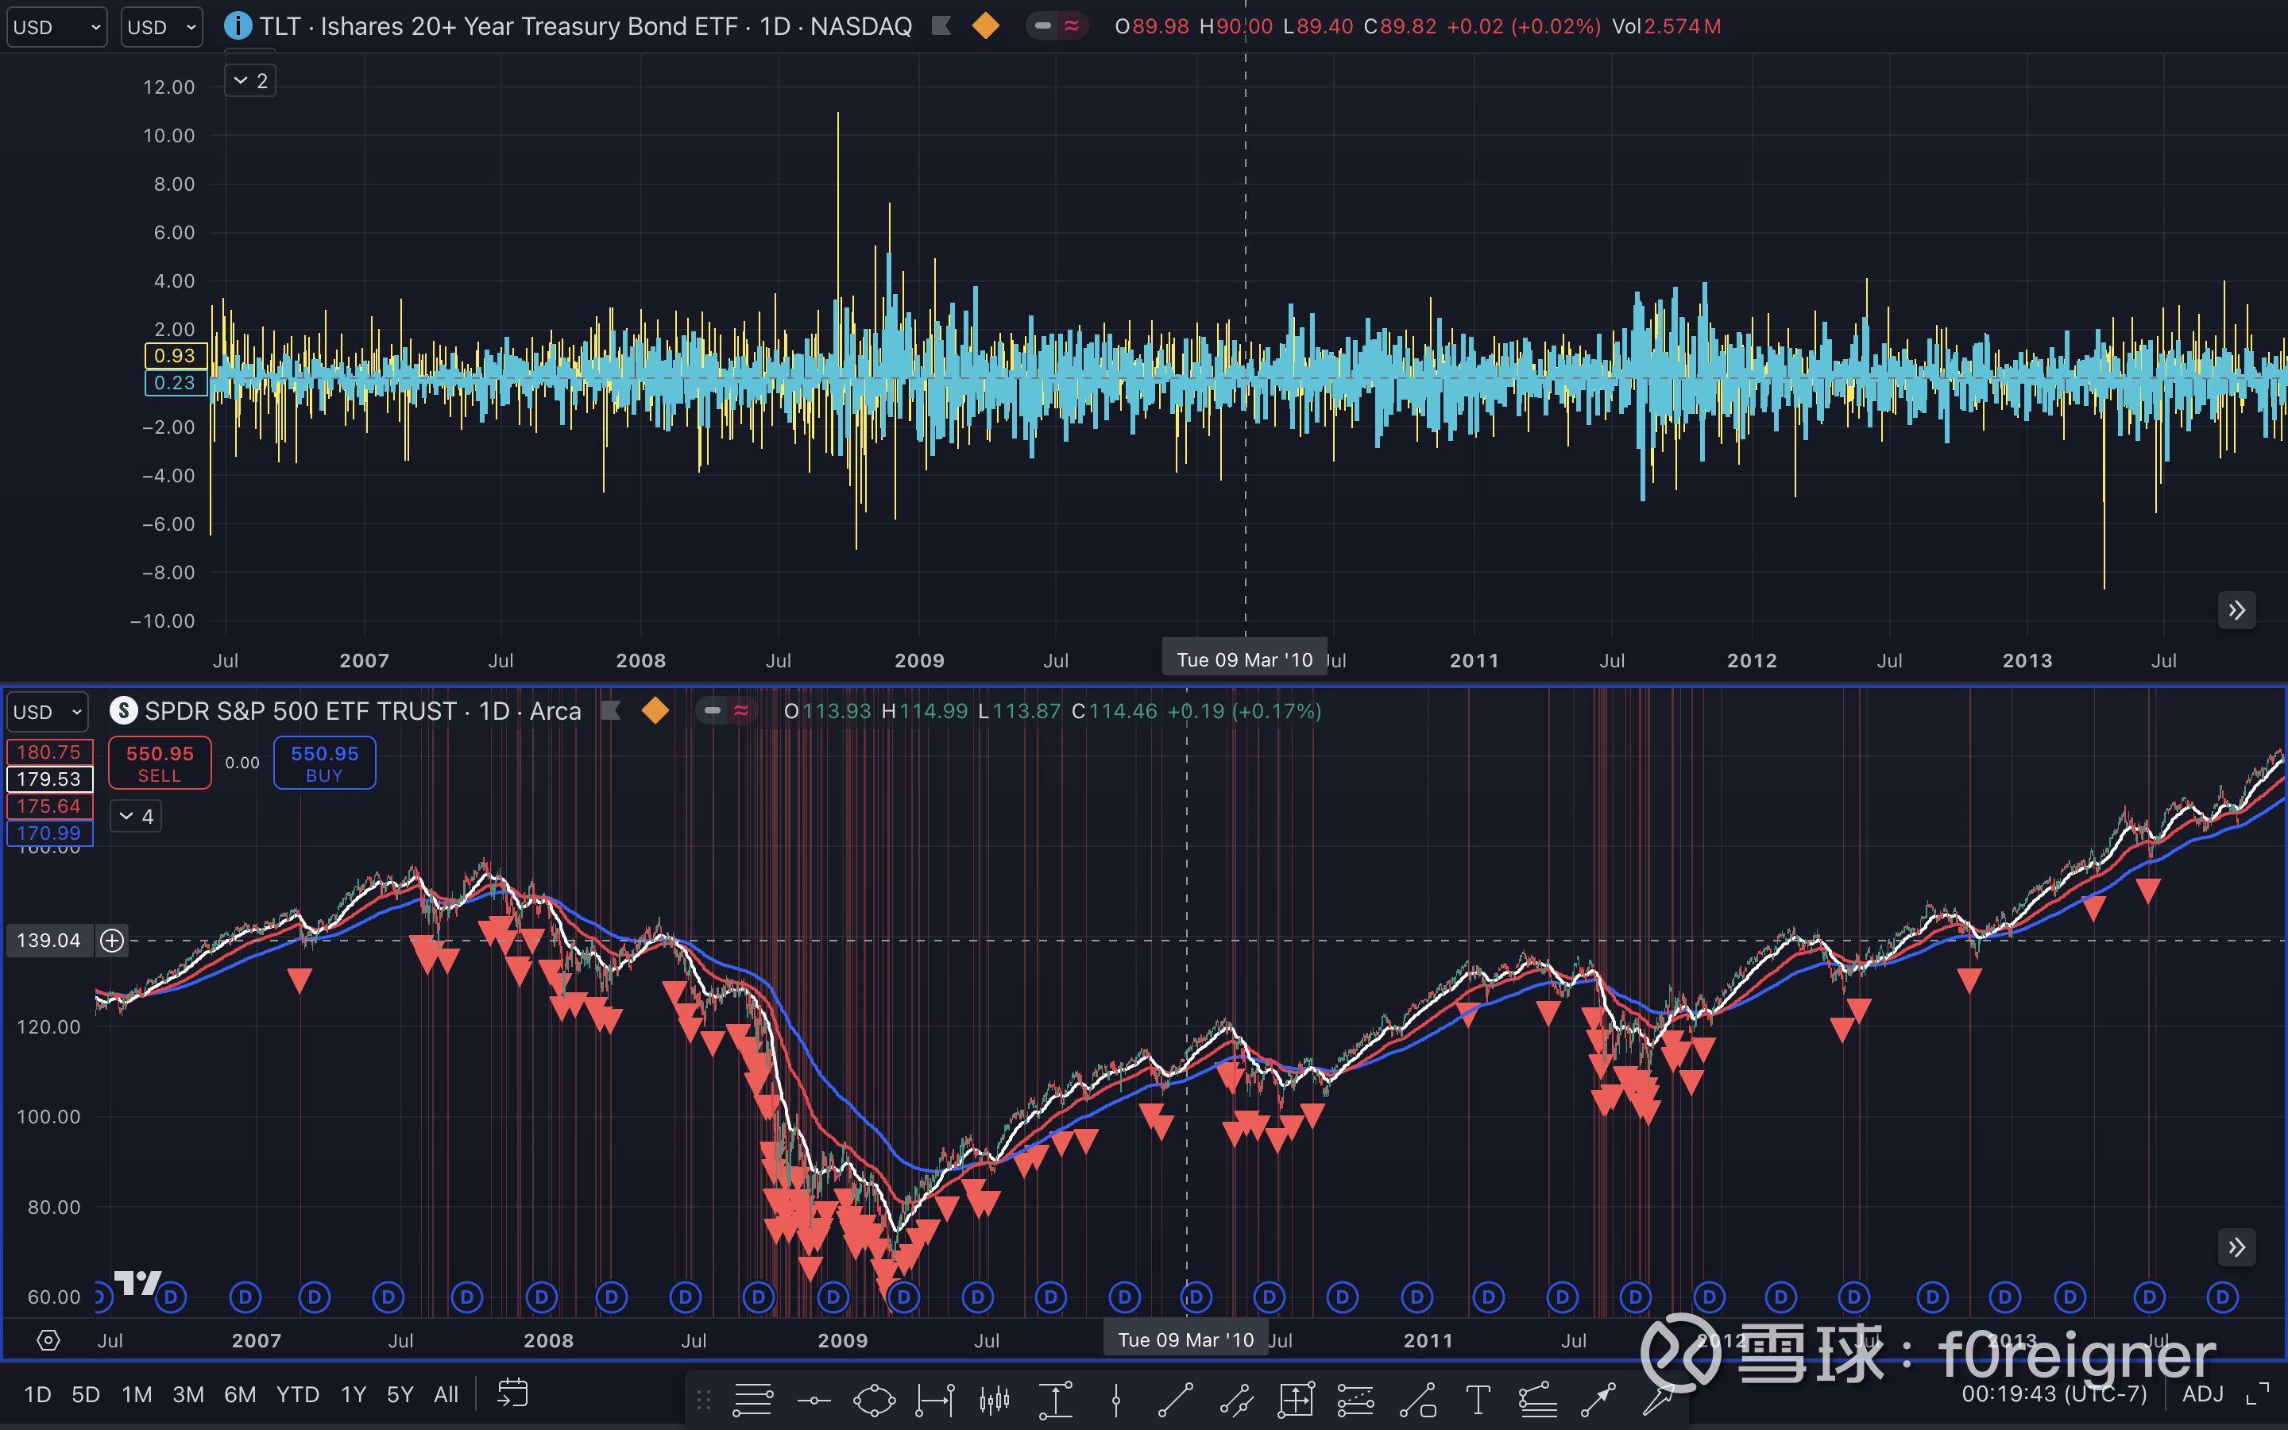The image size is (2288, 1430).
Task: Click the plus button beside 139.04
Action: point(113,940)
